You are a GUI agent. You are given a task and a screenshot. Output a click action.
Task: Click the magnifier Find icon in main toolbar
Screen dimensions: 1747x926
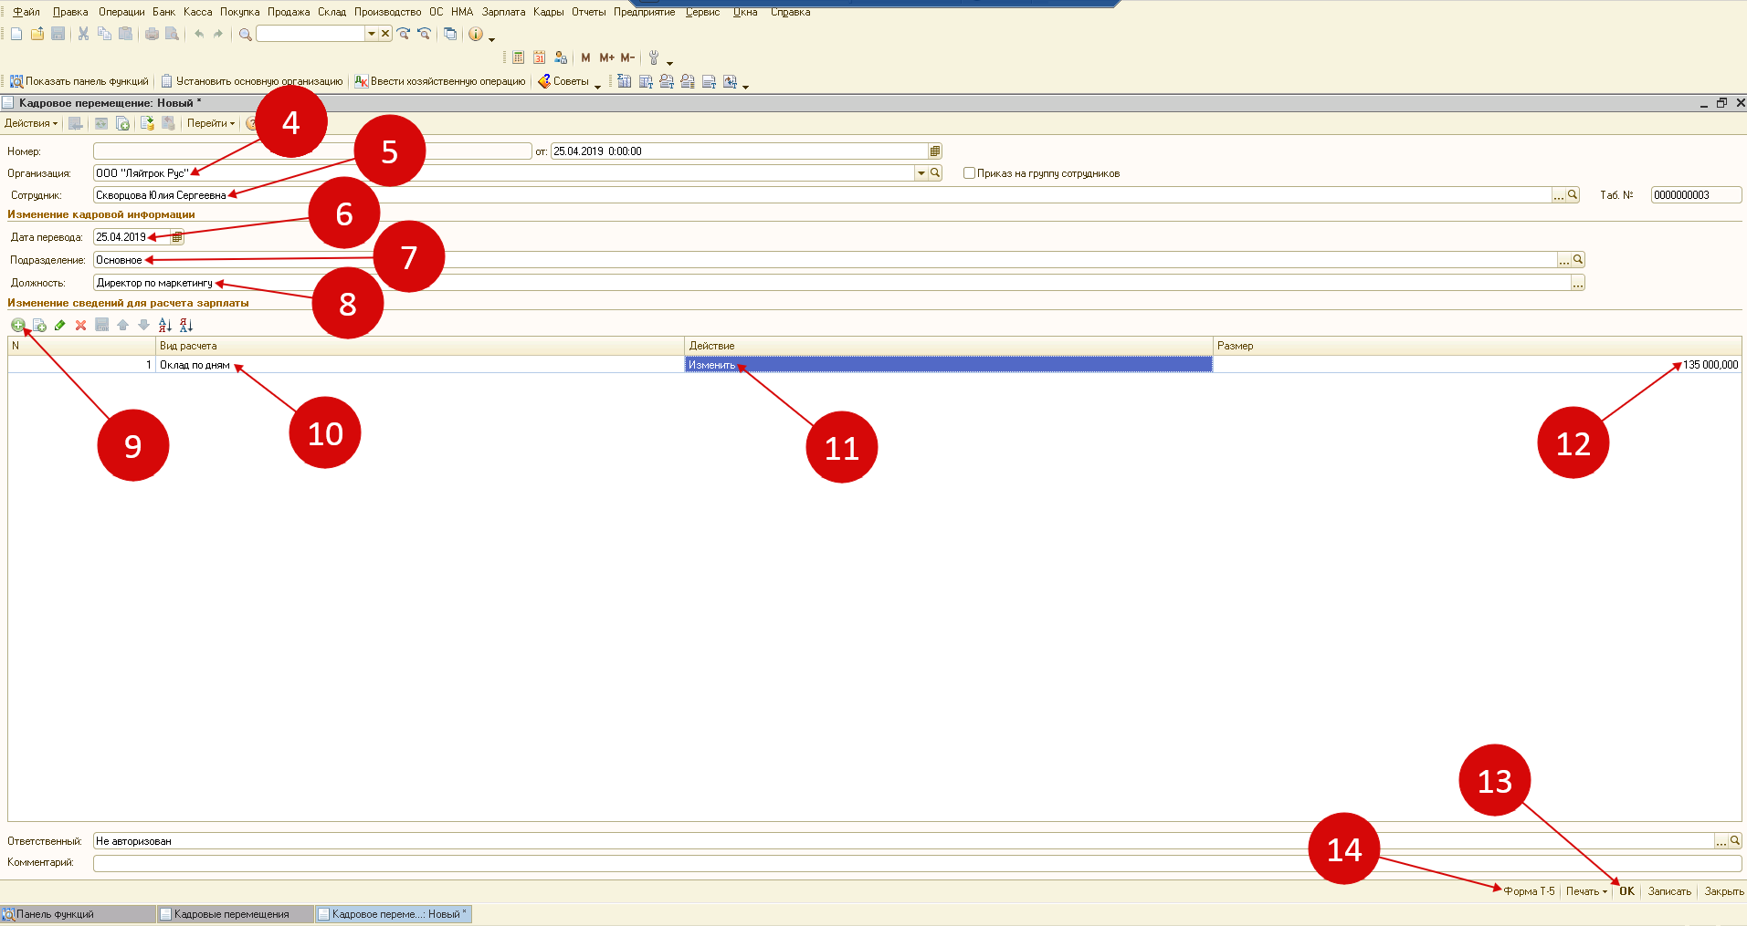coord(245,34)
